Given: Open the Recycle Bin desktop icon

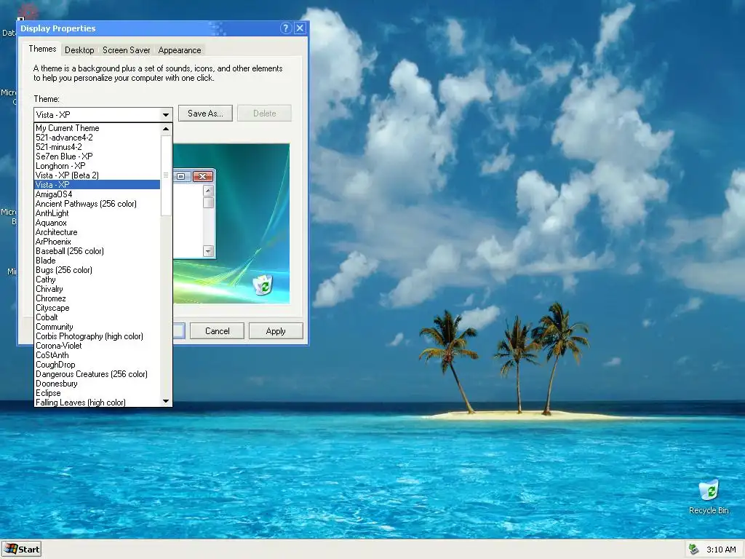Looking at the screenshot, I should click(709, 496).
